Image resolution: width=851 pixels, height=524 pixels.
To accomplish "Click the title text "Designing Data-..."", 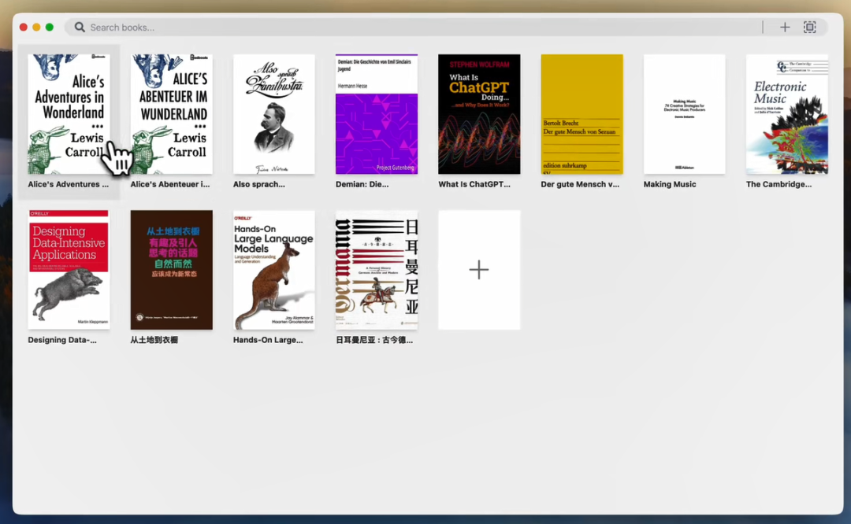I will point(62,340).
